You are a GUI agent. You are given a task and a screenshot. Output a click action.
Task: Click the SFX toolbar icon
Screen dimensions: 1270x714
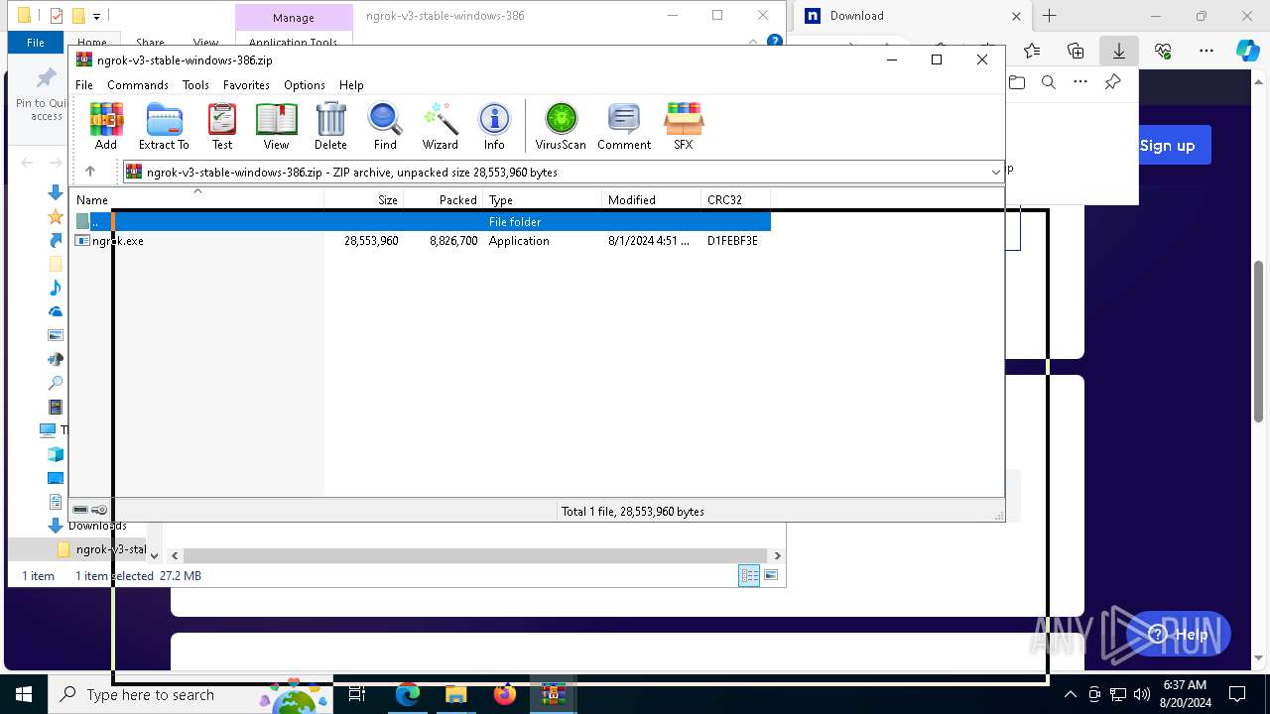coord(684,126)
